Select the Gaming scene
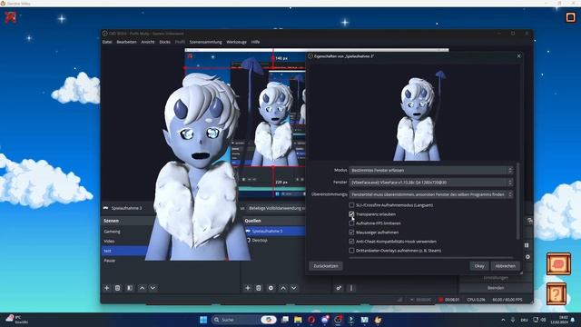Screen dimensions: 581x327 [x=112, y=232]
